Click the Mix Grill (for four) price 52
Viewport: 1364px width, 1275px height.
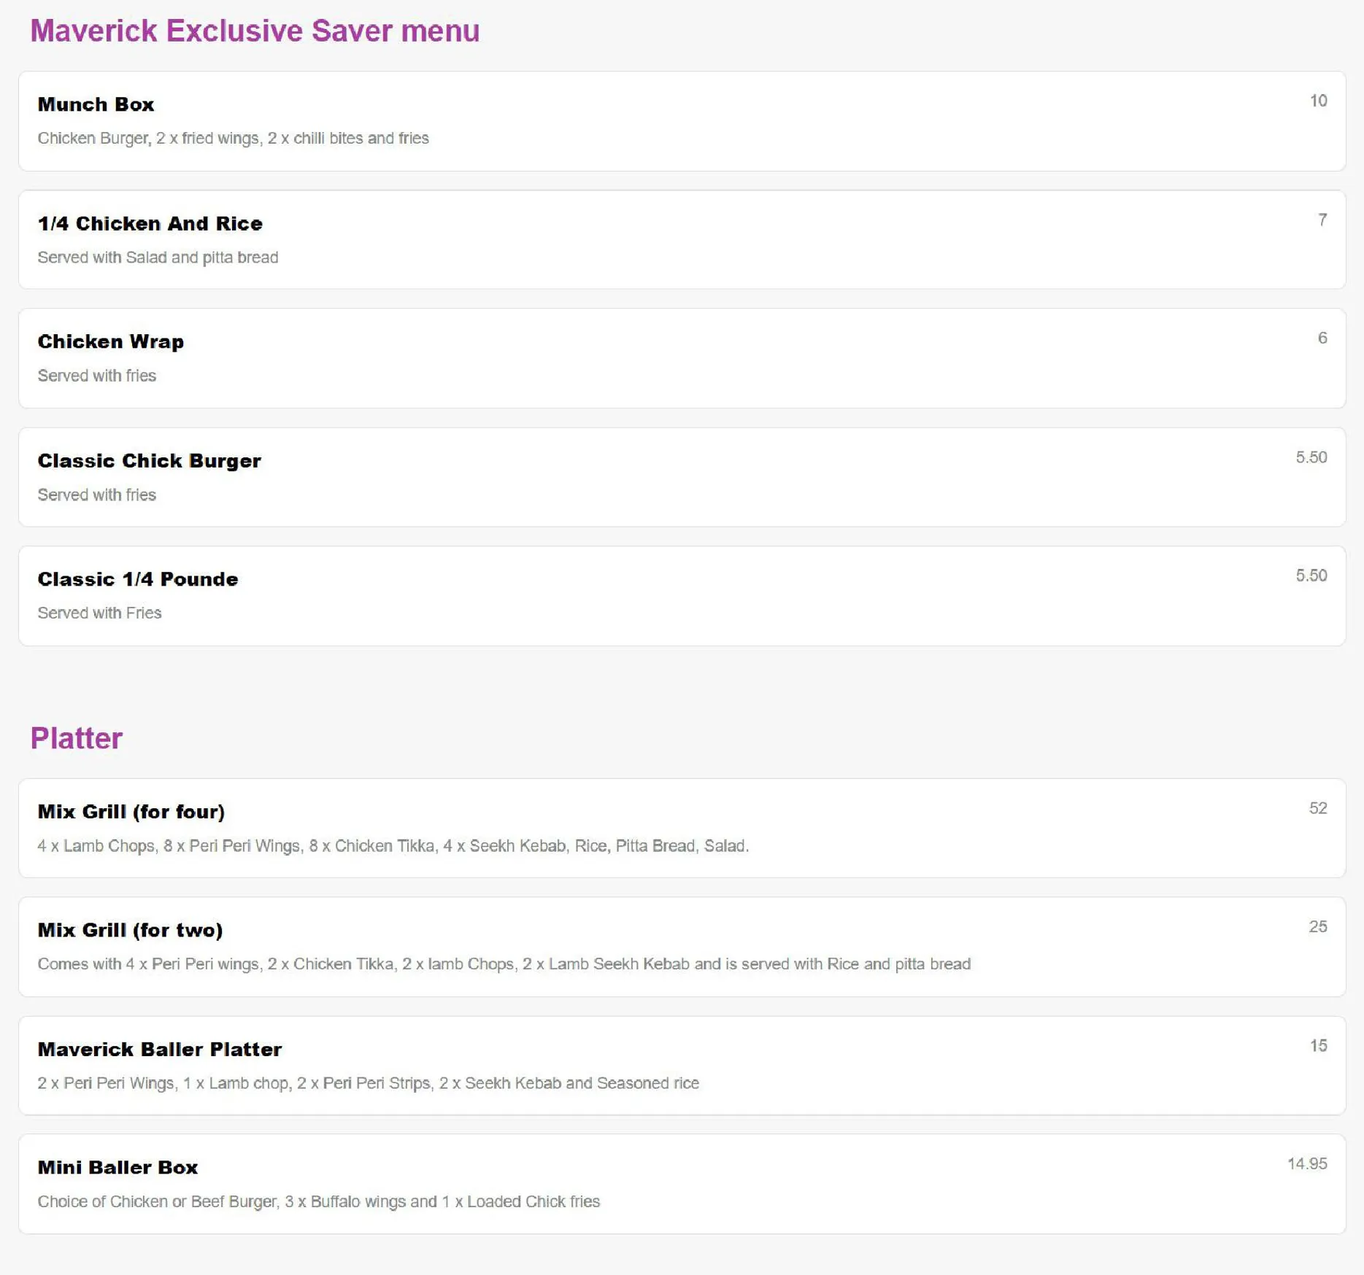1318,808
